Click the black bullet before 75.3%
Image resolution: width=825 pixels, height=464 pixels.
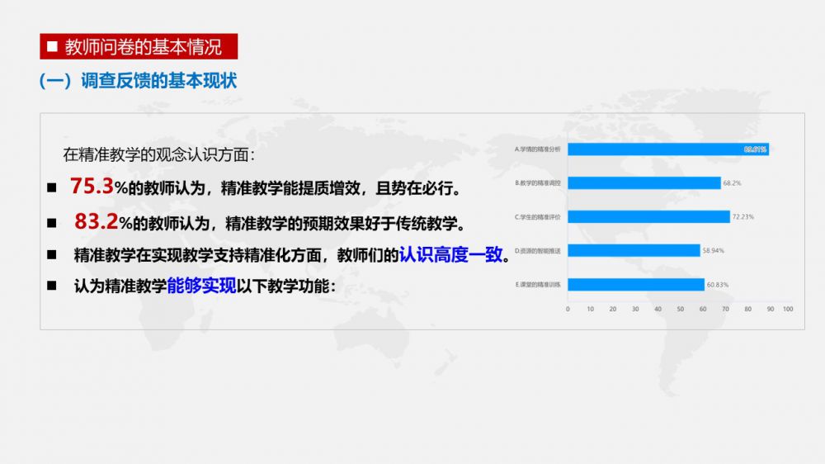pyautogui.click(x=52, y=188)
